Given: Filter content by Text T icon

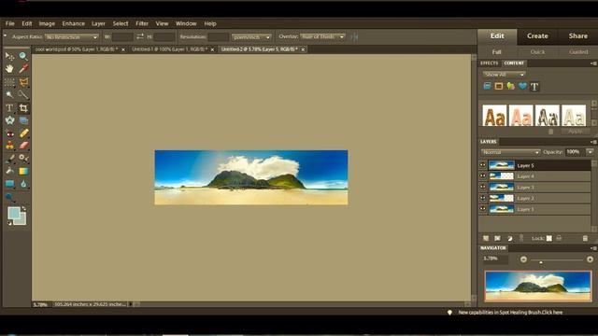Looking at the screenshot, I should (534, 87).
